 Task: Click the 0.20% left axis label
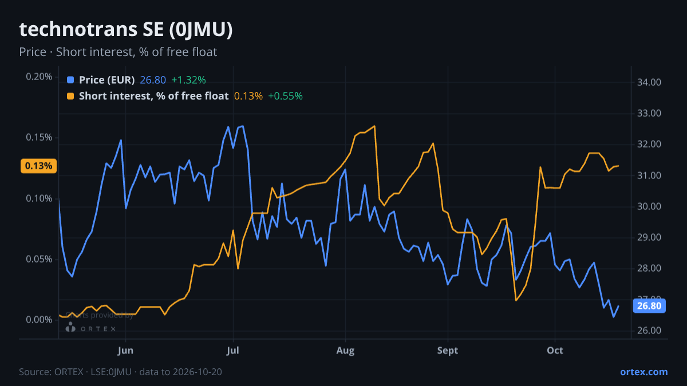point(39,77)
